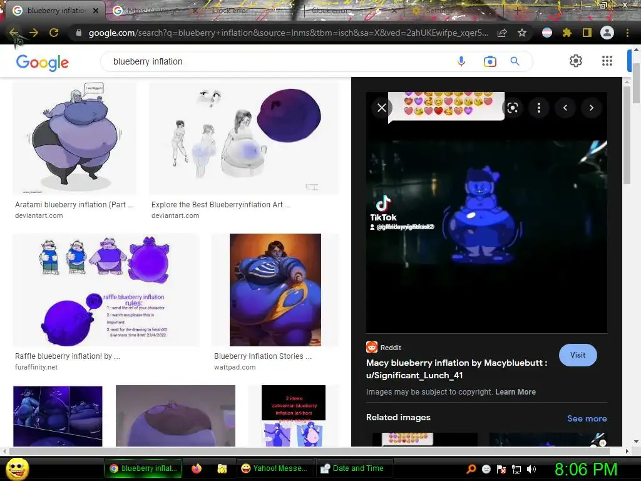This screenshot has width=641, height=481.
Task: Click the furaffinity.net source text
Action: [x=36, y=367]
